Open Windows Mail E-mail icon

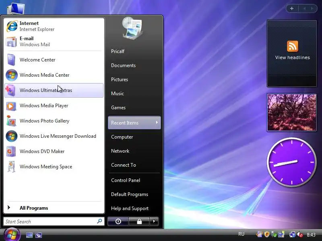click(12, 42)
